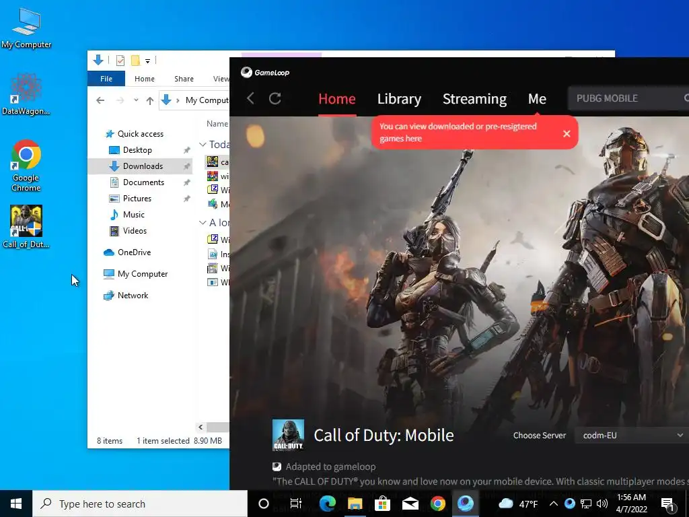Image resolution: width=689 pixels, height=517 pixels.
Task: Open File Explorer from the taskbar
Action: [x=355, y=504]
